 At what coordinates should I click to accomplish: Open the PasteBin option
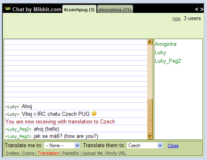[71, 153]
